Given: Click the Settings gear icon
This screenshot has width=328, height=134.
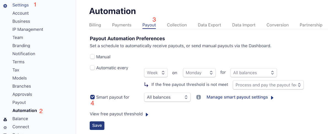Looking at the screenshot, I should (5, 6).
